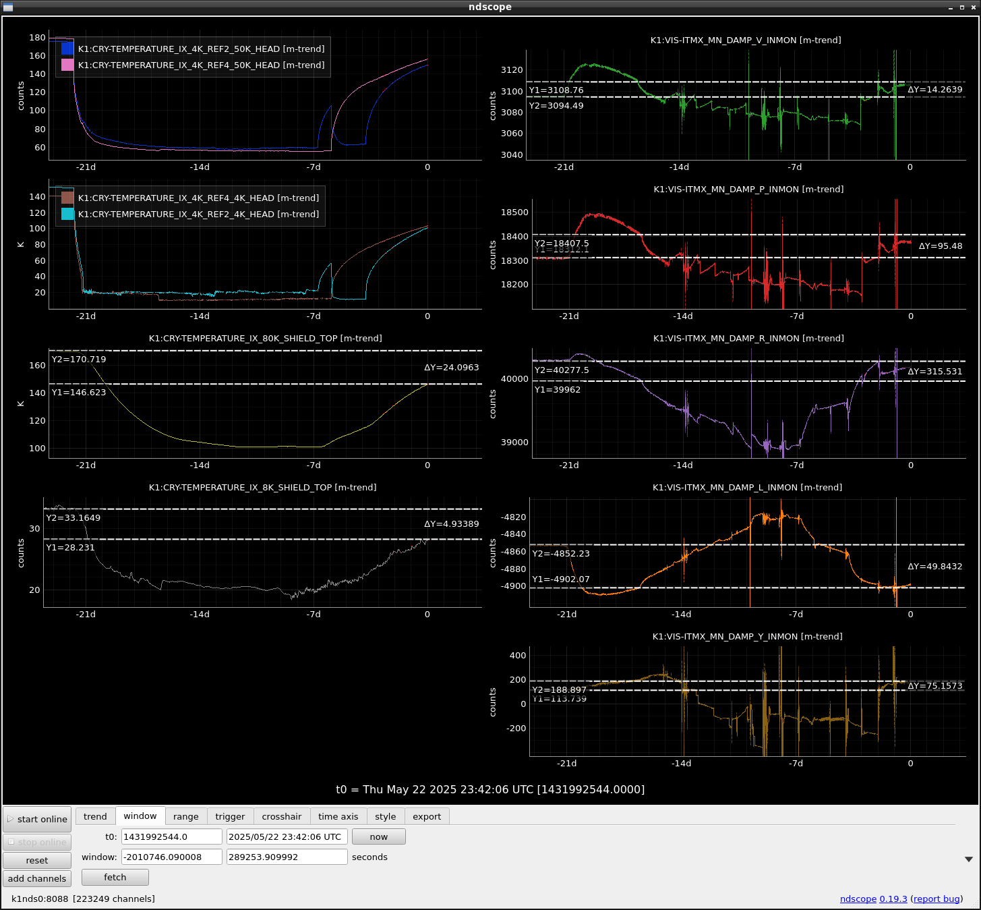The height and width of the screenshot is (910, 981).
Task: Click Y2=18407.5 cursor label
Action: 562,243
